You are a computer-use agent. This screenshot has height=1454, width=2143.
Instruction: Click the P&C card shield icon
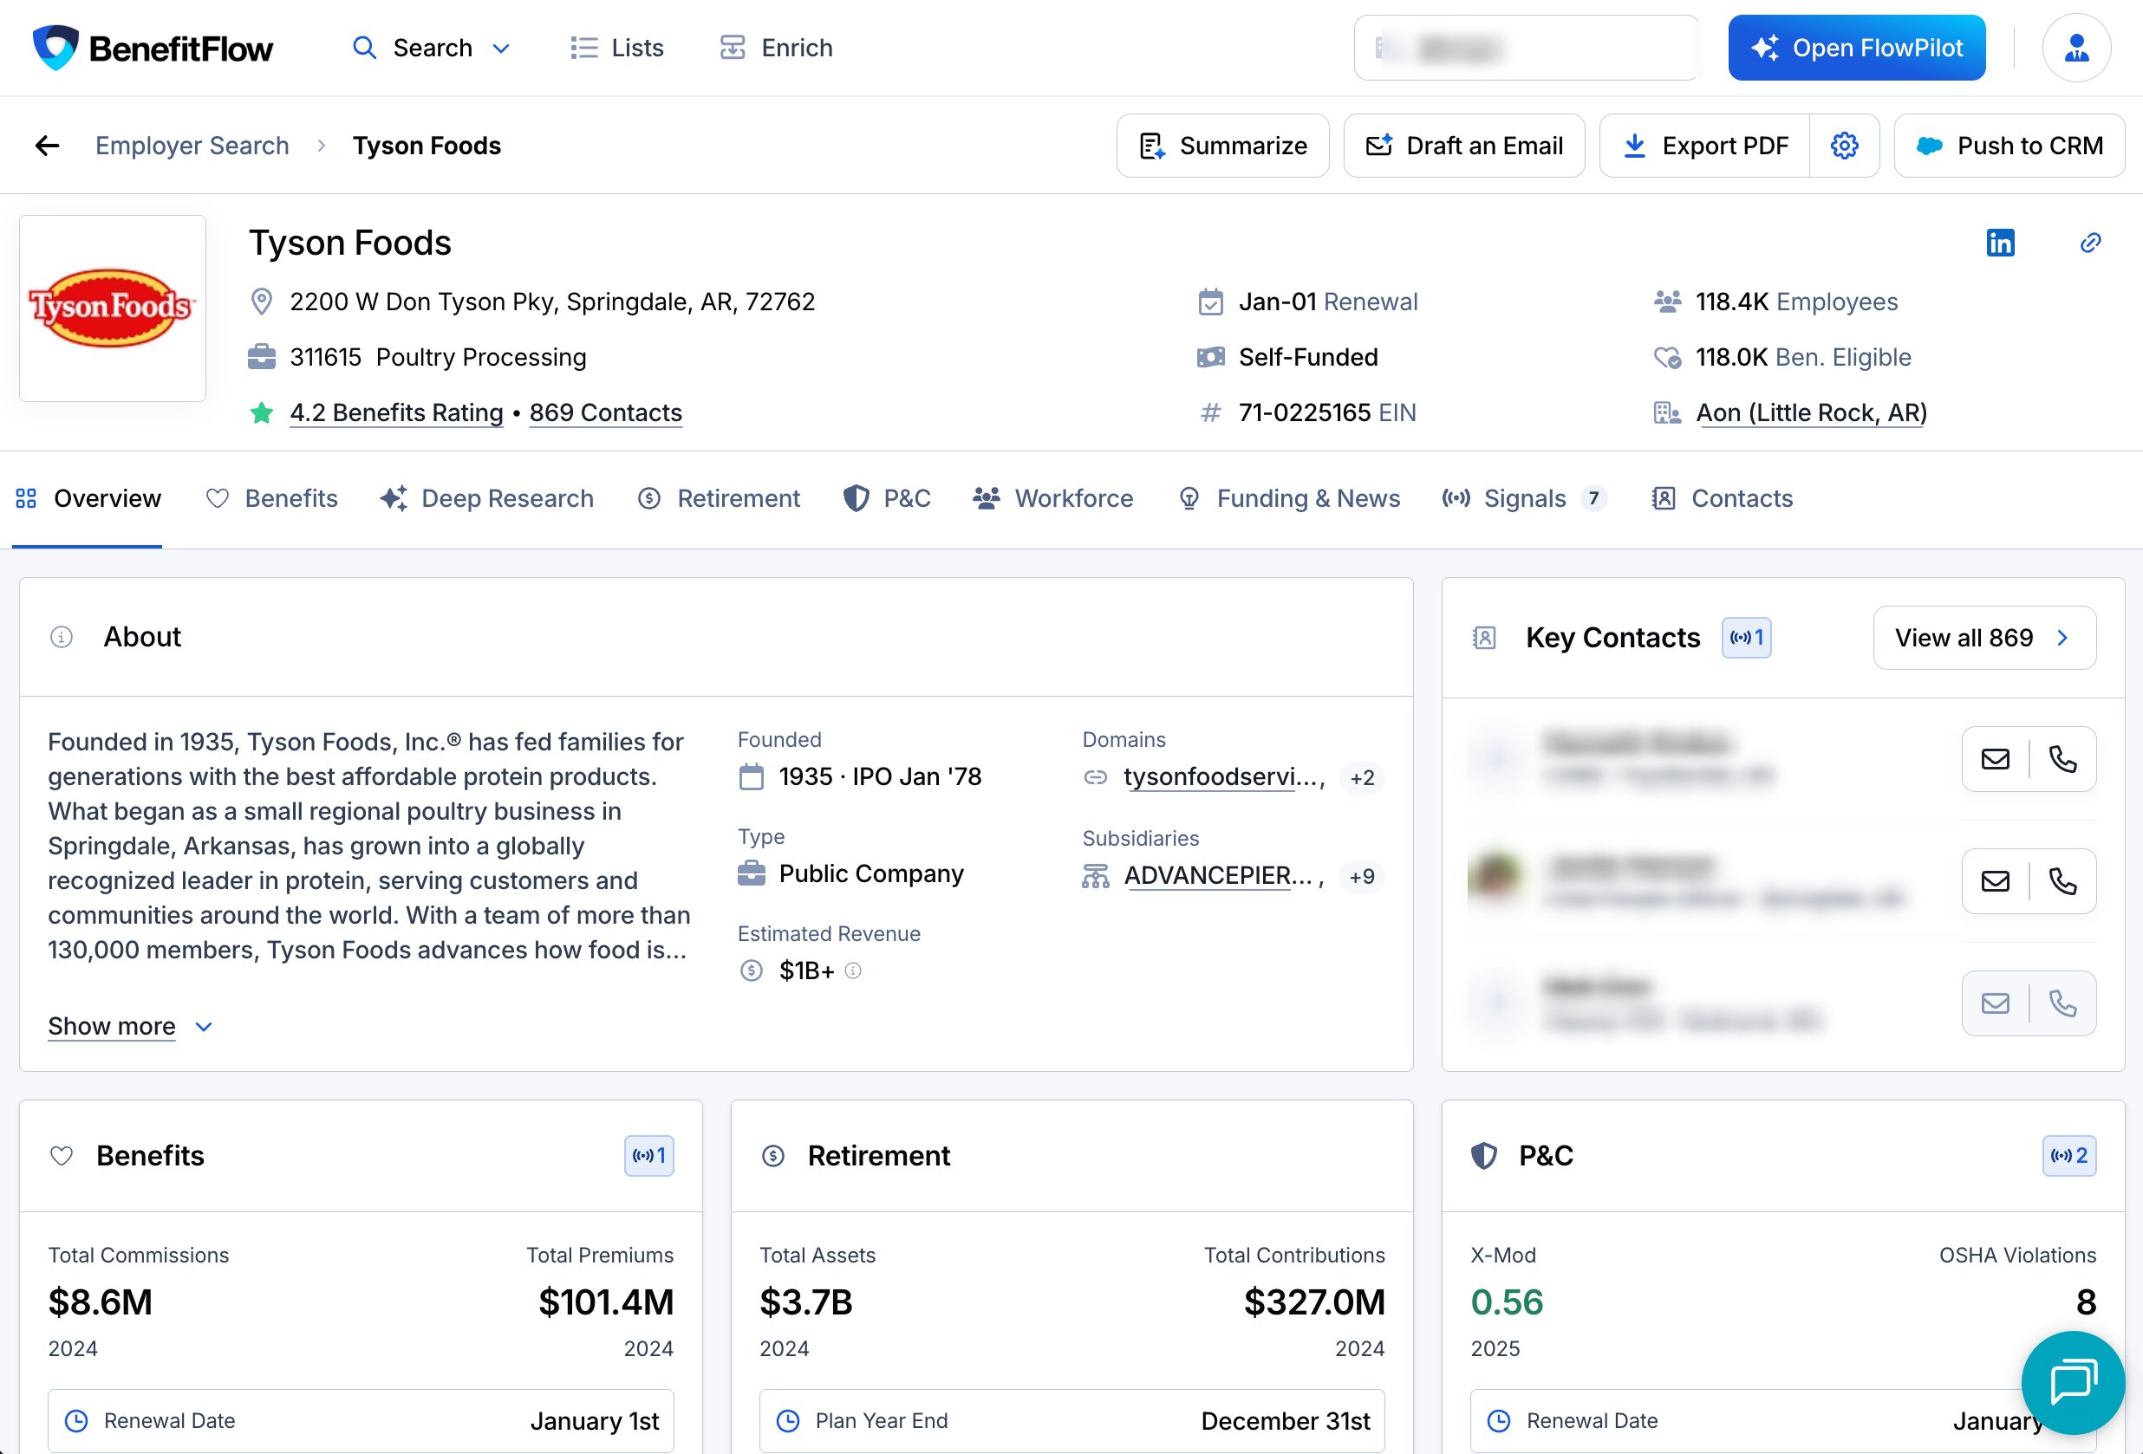(1483, 1155)
